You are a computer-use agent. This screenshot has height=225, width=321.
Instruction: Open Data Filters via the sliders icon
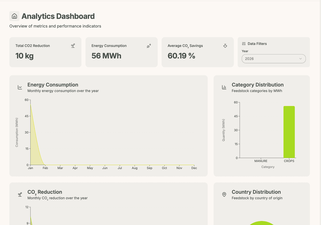244,44
